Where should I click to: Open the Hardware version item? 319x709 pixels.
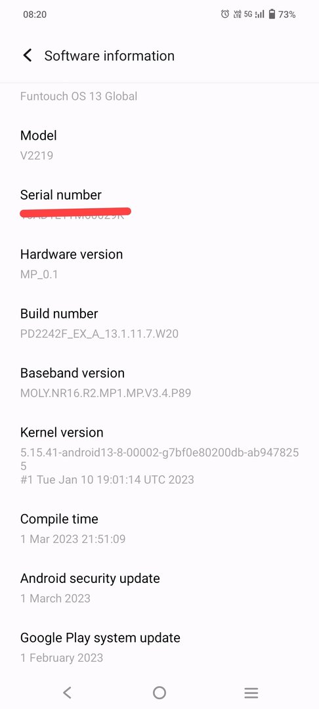click(159, 264)
